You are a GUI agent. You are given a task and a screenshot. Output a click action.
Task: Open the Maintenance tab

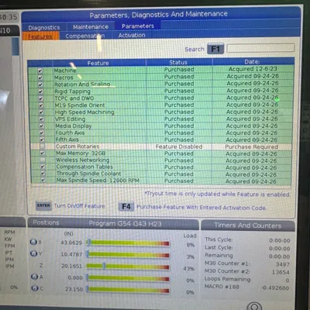tap(91, 27)
